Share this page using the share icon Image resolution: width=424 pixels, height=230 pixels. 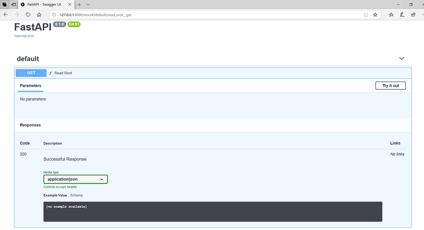click(413, 14)
